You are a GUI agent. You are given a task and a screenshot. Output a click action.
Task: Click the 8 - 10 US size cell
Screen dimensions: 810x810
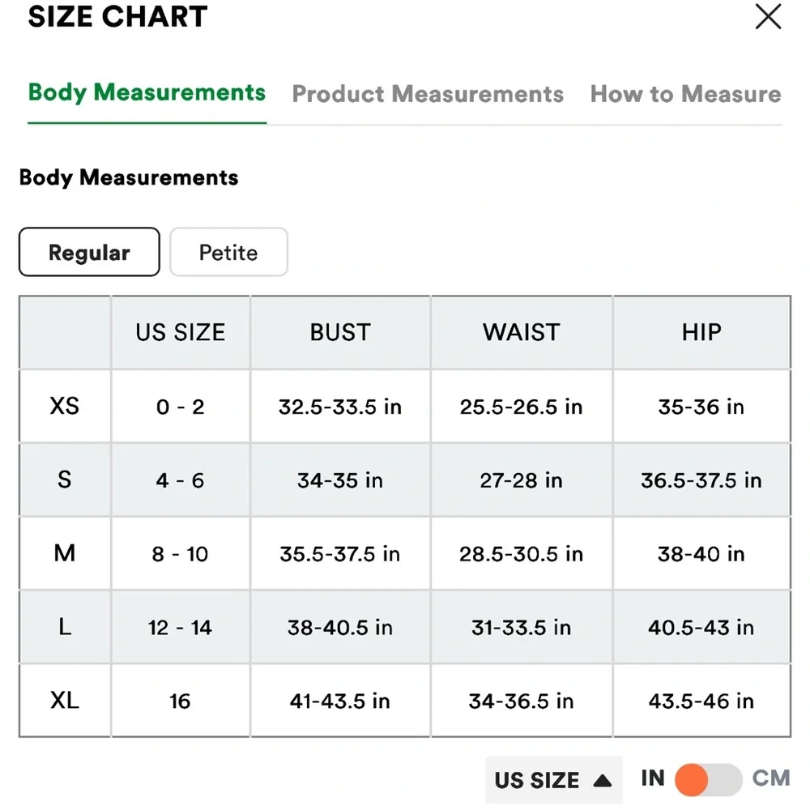click(x=181, y=554)
